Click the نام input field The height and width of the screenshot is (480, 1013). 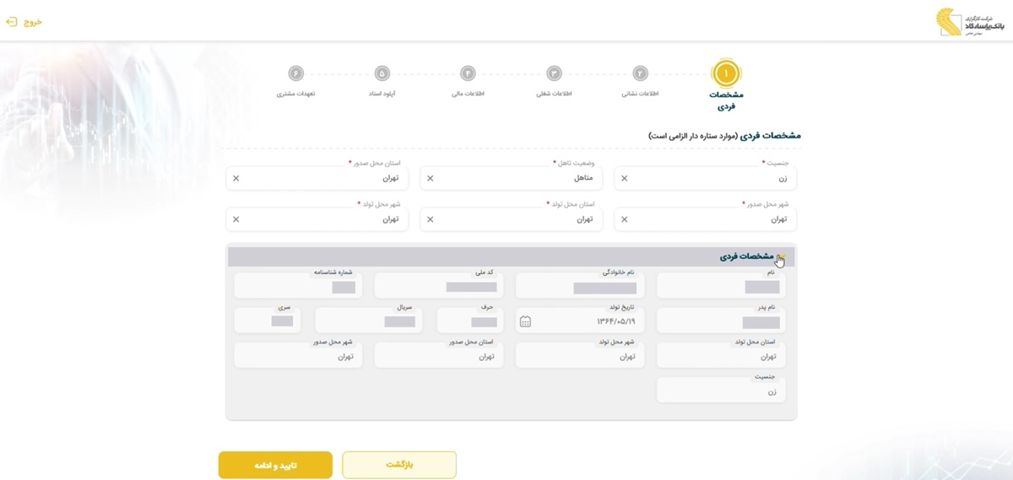(x=721, y=286)
